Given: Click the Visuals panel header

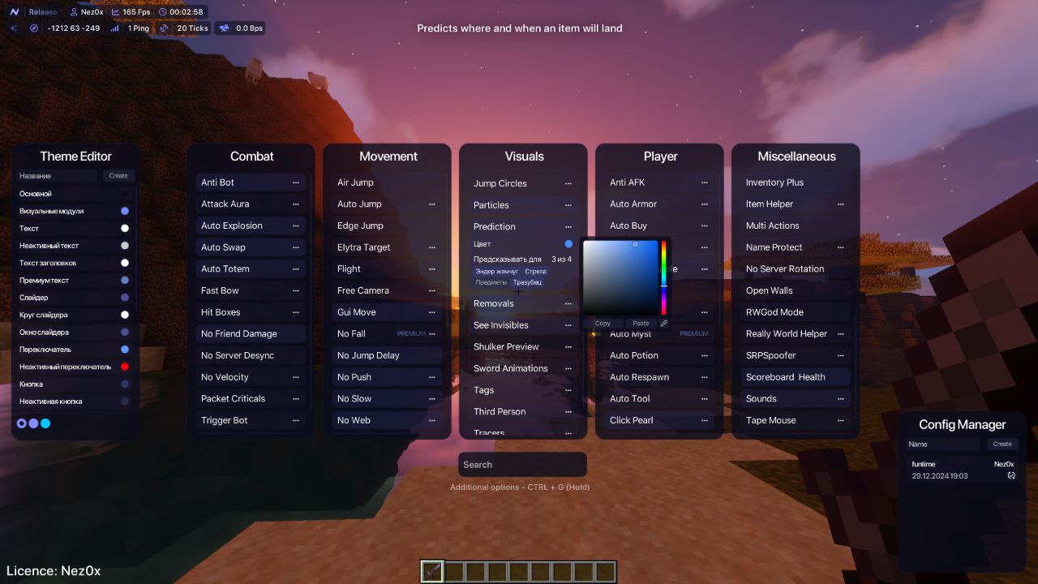Looking at the screenshot, I should pyautogui.click(x=524, y=156).
